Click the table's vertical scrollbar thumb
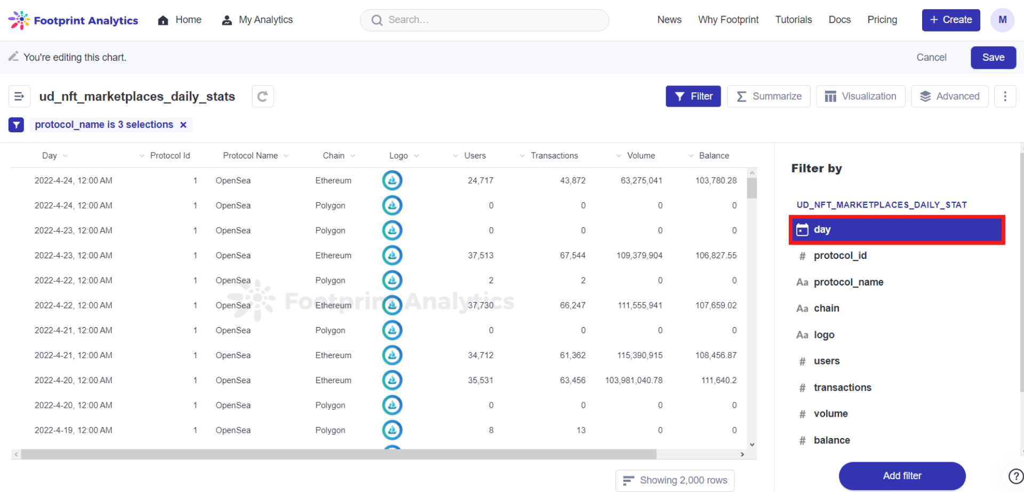Image resolution: width=1024 pixels, height=492 pixels. coord(752,188)
